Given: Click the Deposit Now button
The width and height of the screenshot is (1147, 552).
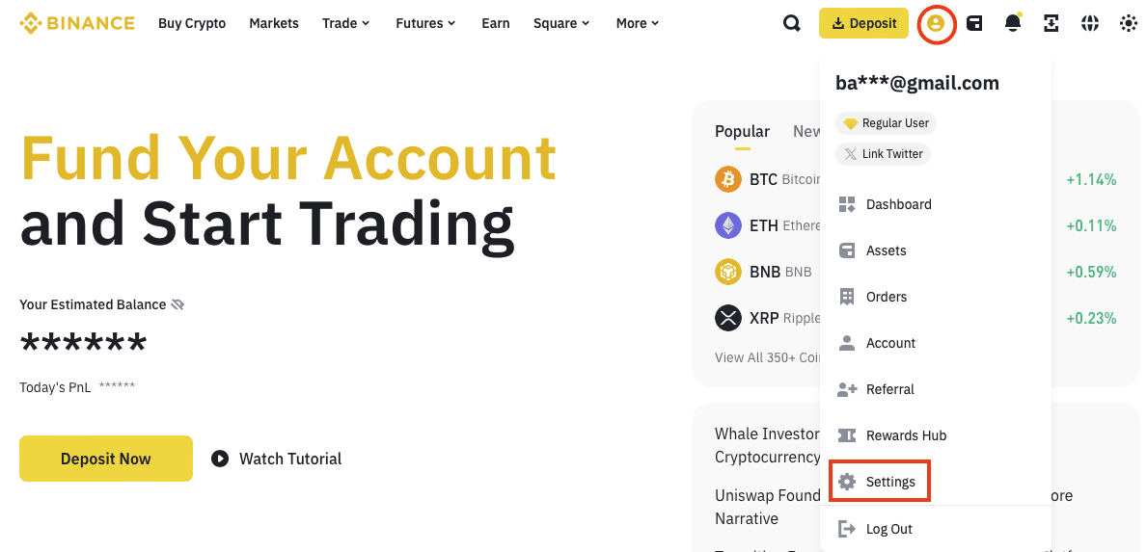Looking at the screenshot, I should pyautogui.click(x=106, y=459).
